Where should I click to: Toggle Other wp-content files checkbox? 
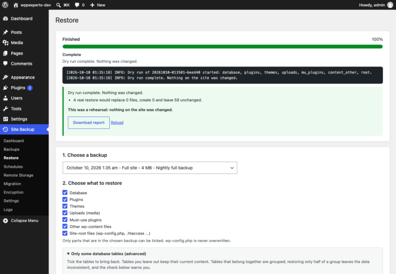click(65, 226)
